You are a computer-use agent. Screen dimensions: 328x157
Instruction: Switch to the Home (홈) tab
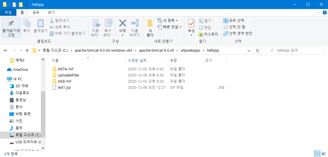tap(22, 12)
